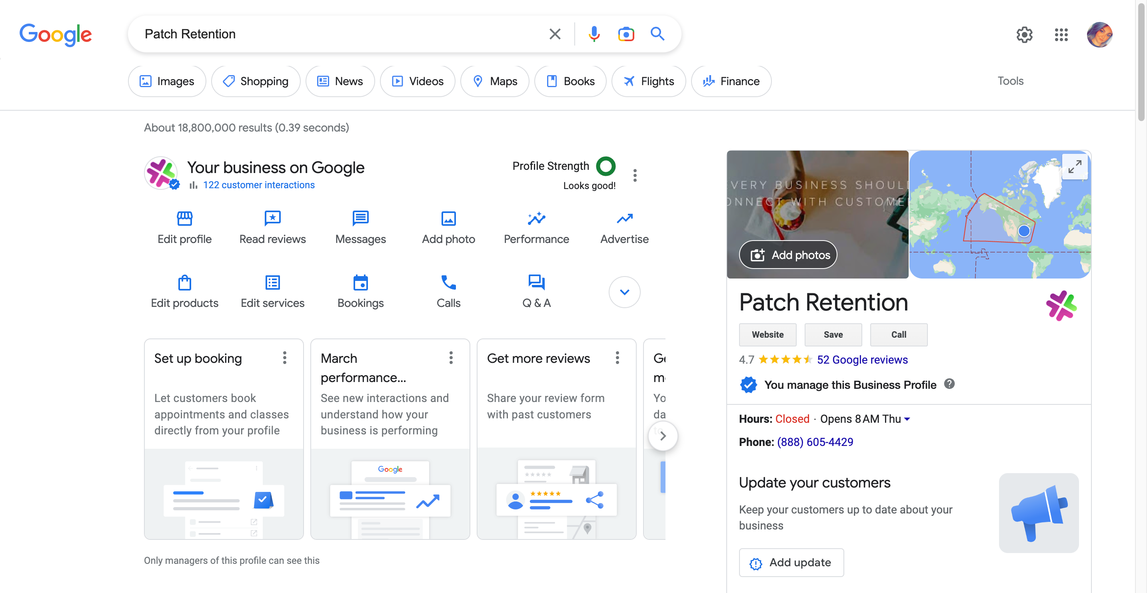Screen dimensions: 1147x593
Task: Click the magnifying glass search icon
Action: [x=657, y=34]
